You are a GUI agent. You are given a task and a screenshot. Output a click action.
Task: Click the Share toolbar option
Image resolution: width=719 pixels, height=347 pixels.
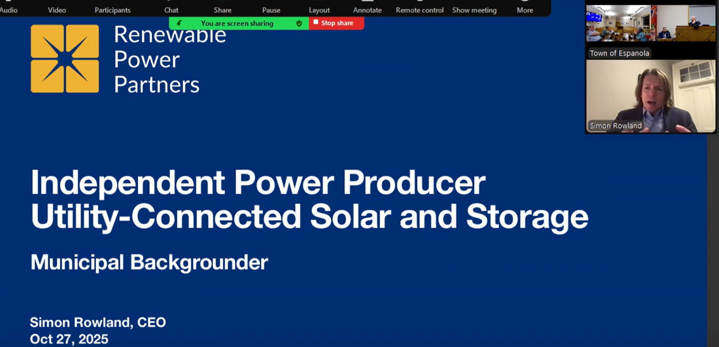coord(222,10)
